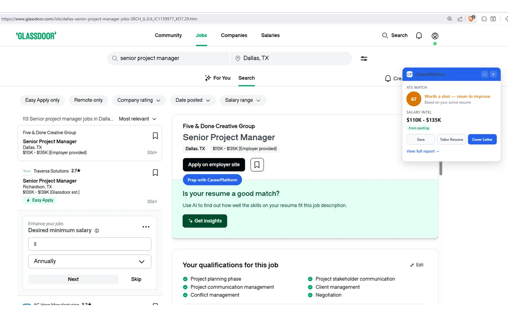Open the Most relevant sort dropdown
The image size is (508, 317).
tap(138, 119)
